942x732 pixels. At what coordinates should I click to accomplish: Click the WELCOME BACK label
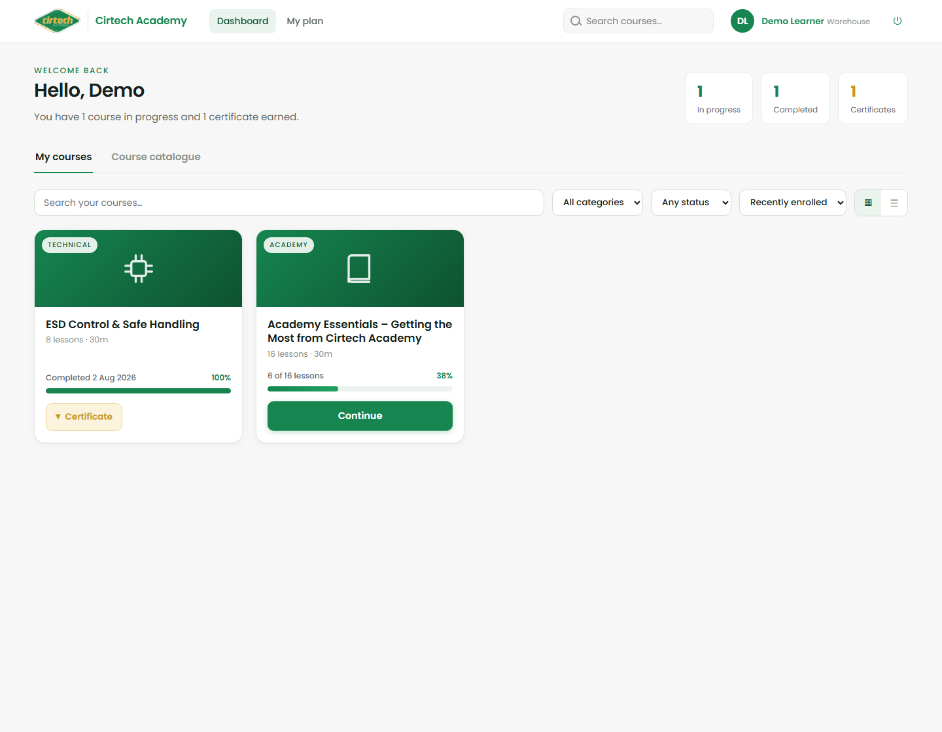[x=71, y=71]
